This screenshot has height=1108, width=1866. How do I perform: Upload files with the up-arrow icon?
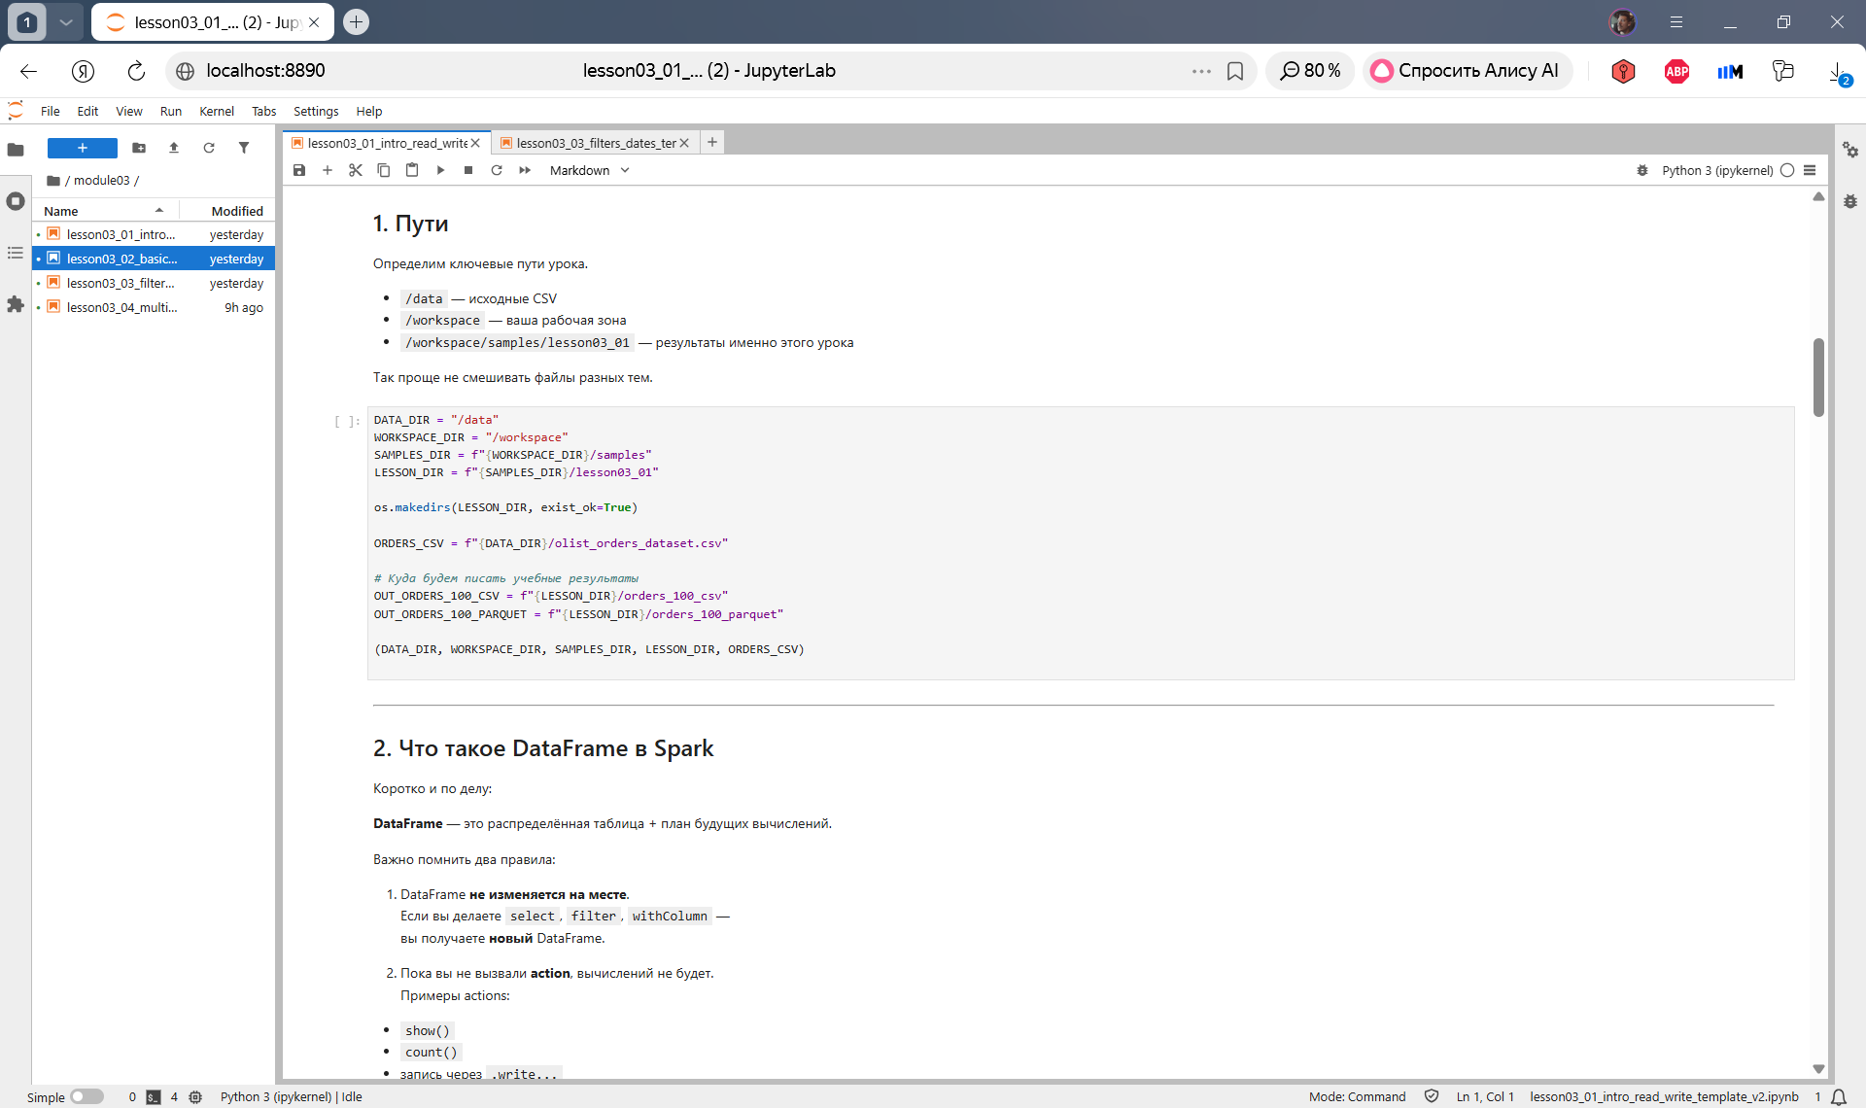point(174,148)
